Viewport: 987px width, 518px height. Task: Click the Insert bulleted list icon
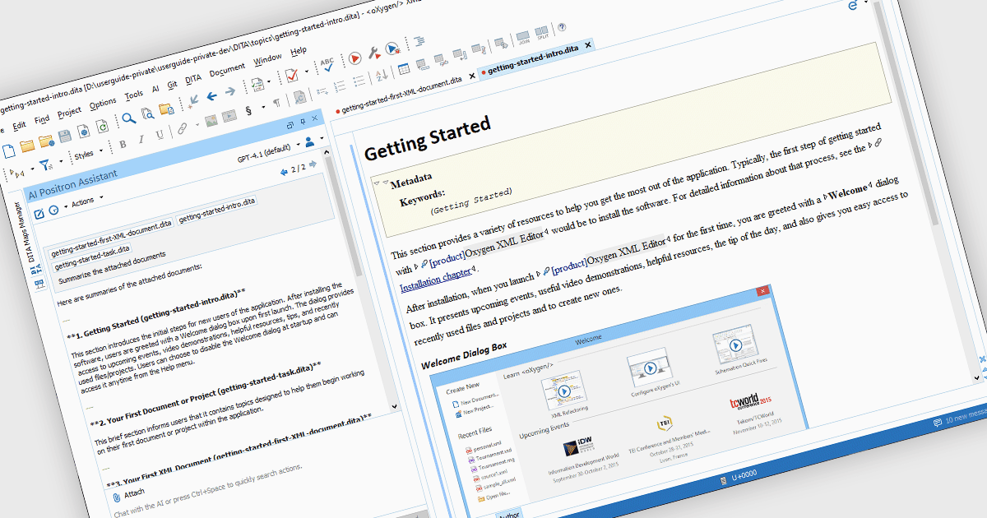pos(359,81)
